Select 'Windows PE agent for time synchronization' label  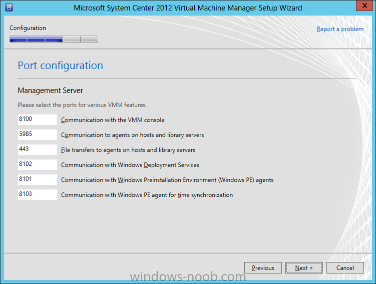(147, 195)
